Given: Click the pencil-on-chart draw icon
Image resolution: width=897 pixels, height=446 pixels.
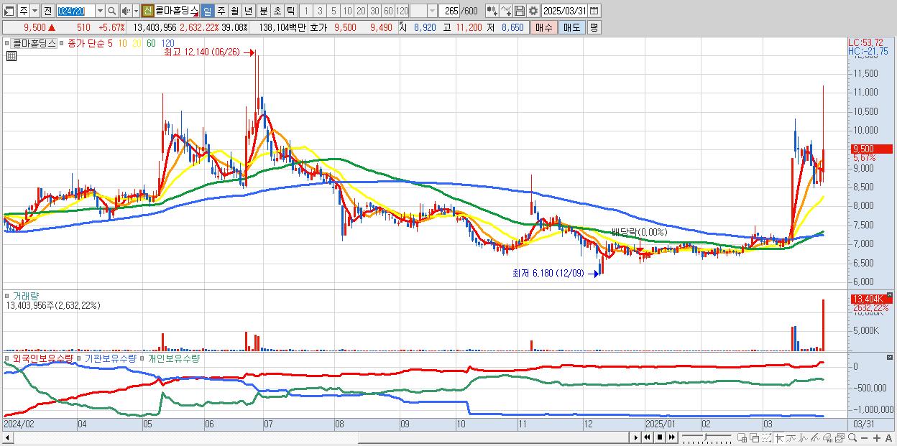Looking at the screenshot, I should point(815,437).
